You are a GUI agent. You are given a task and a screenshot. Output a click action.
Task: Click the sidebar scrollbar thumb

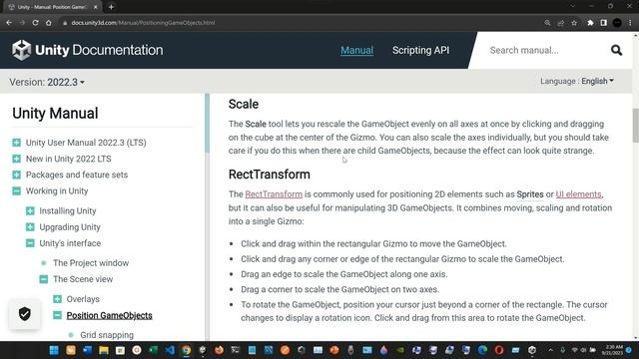(207, 123)
